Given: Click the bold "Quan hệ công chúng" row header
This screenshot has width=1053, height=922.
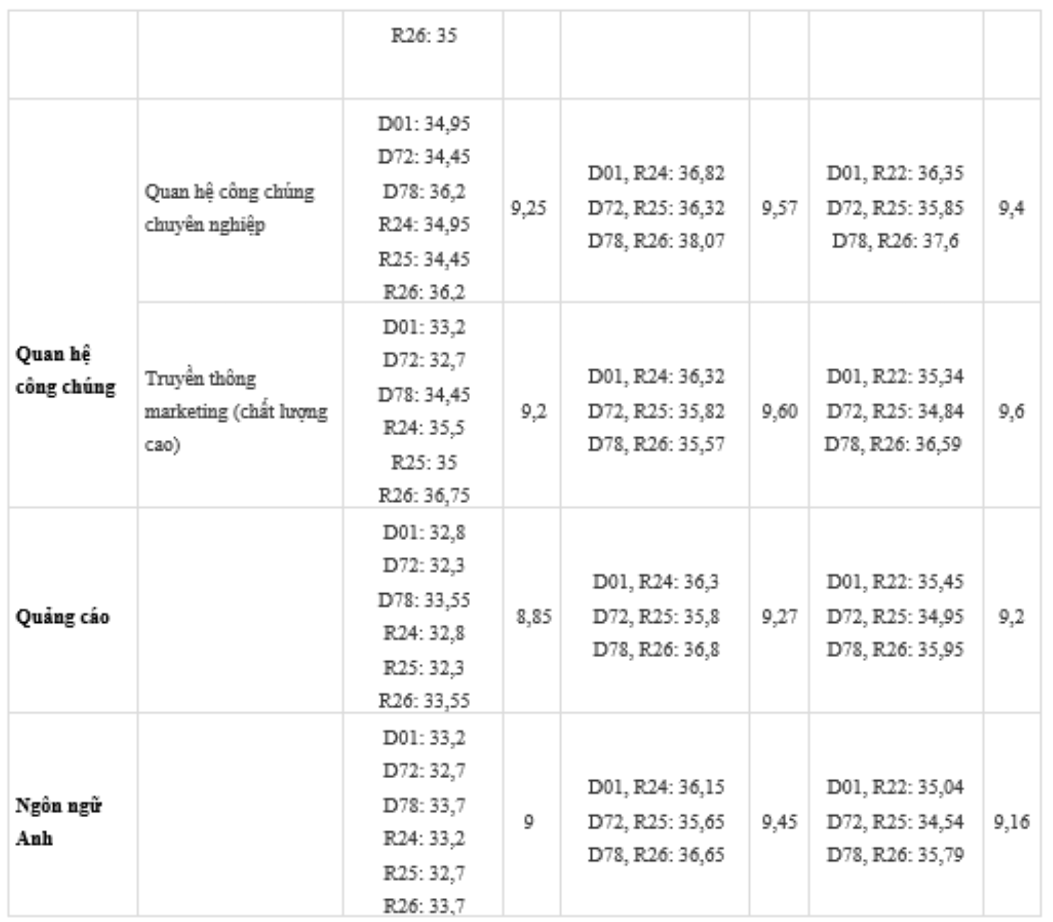Looking at the screenshot, I should coord(65,370).
